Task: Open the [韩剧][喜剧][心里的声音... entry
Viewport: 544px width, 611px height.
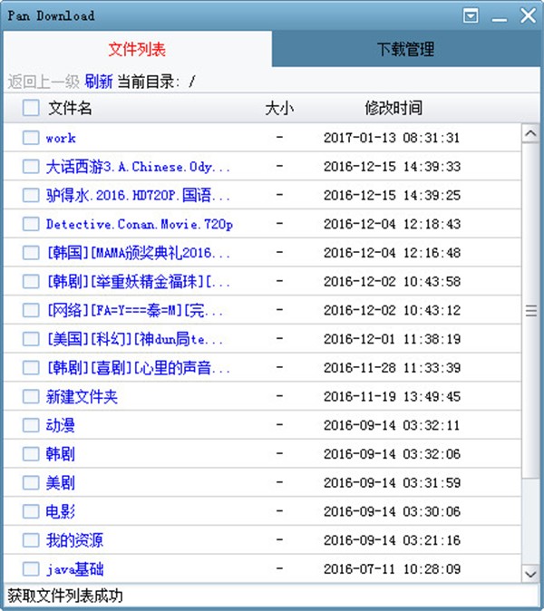Action: (138, 368)
